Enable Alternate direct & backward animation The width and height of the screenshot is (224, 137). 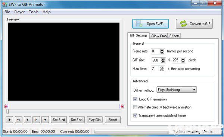tap(135, 107)
